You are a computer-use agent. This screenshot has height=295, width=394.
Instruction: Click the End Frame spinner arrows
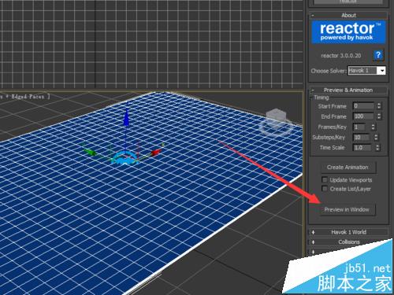(x=379, y=116)
